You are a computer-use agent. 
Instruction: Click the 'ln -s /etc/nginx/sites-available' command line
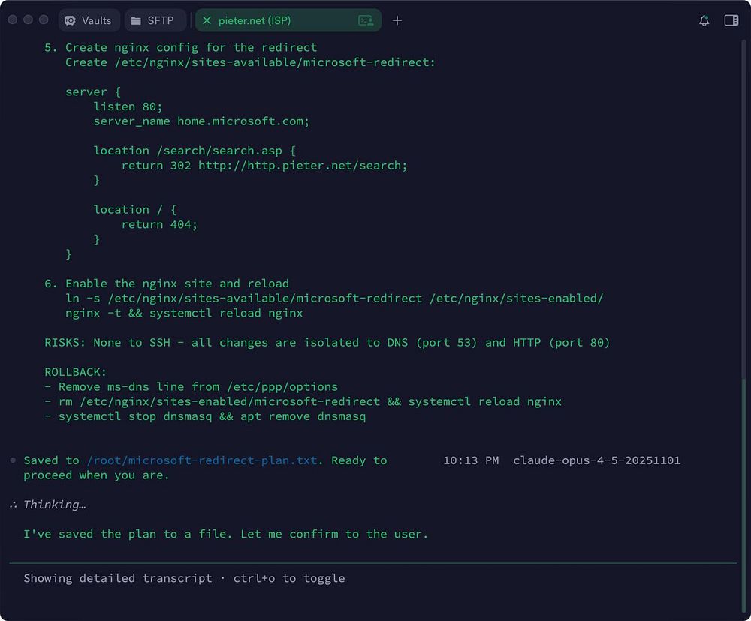334,298
